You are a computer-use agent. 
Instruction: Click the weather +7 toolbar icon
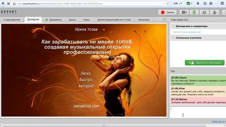177,3
